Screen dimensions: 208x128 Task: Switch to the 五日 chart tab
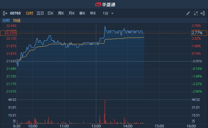[x=40, y=13]
